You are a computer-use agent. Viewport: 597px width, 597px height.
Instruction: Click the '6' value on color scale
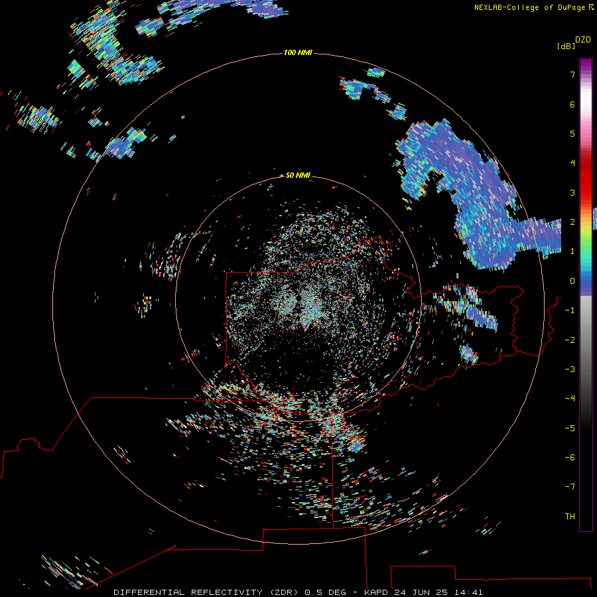click(572, 104)
